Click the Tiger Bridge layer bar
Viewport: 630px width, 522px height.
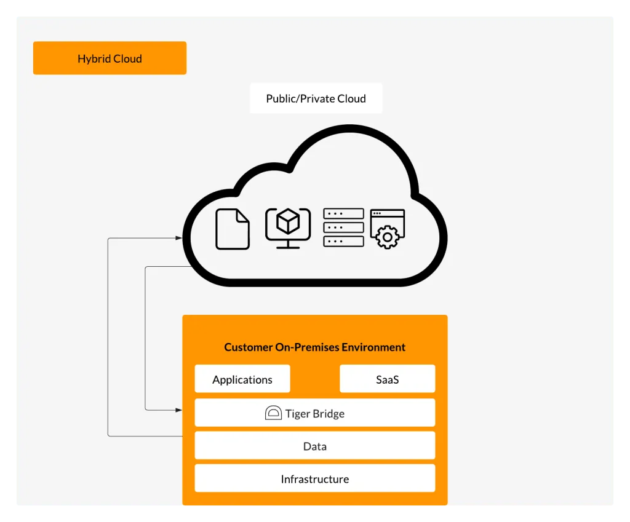315,413
